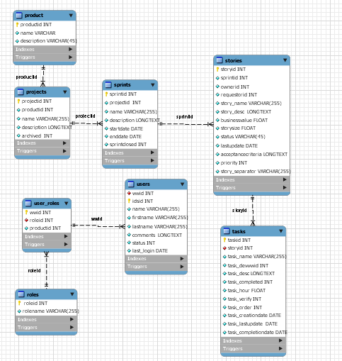Expand Triggers in the roles table
342x361 pixels.
72,327
